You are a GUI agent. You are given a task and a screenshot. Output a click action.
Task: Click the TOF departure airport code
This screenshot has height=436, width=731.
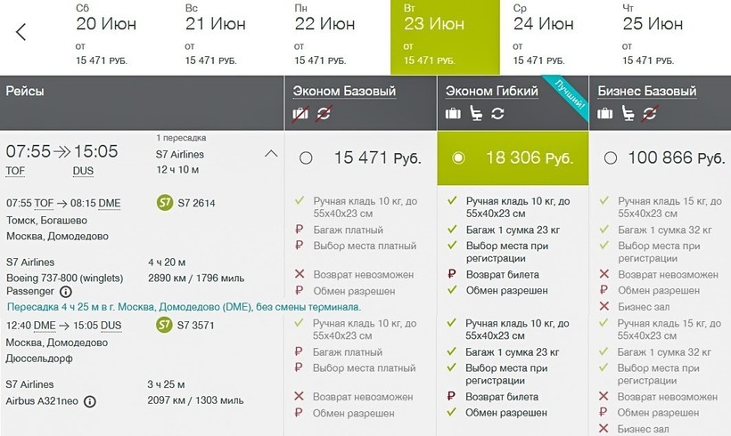tap(16, 171)
